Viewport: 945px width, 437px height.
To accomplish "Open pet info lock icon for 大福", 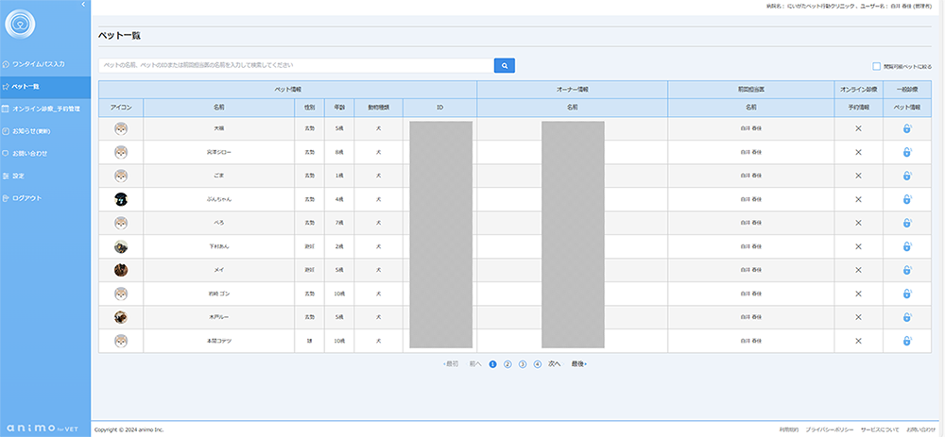I will tap(906, 128).
